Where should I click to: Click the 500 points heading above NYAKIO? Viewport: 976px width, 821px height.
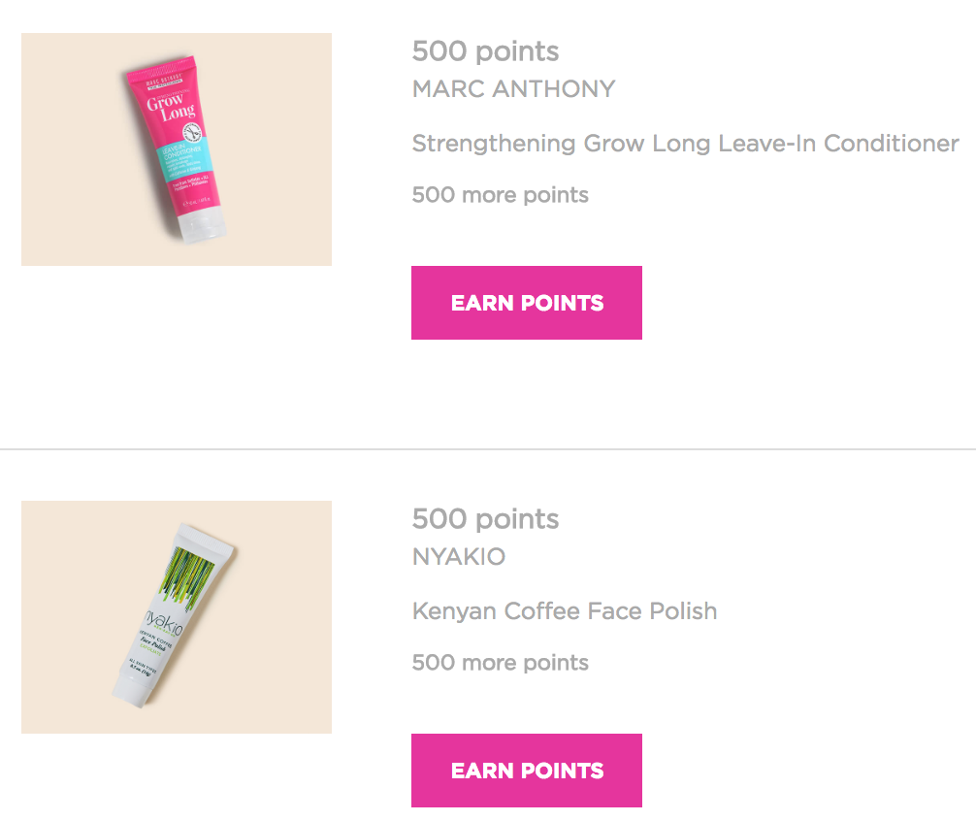coord(485,518)
